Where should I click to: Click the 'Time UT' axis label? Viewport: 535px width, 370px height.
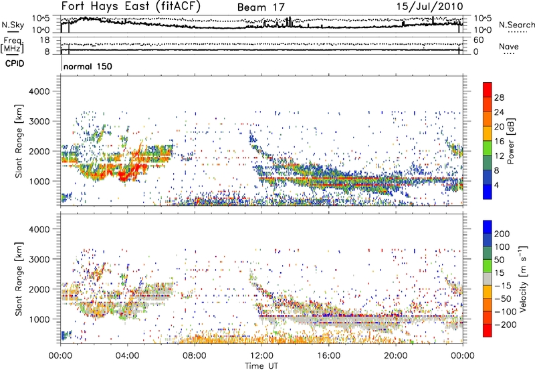pyautogui.click(x=261, y=366)
